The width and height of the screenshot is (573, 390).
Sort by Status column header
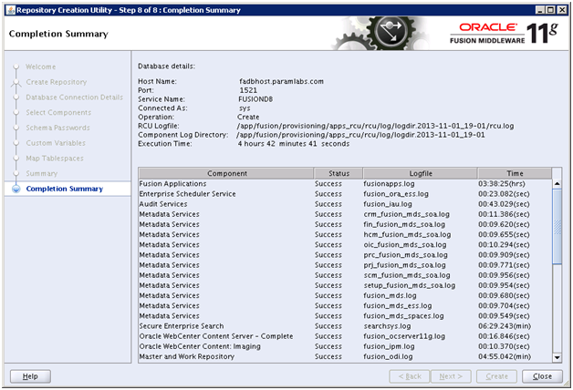click(x=339, y=173)
